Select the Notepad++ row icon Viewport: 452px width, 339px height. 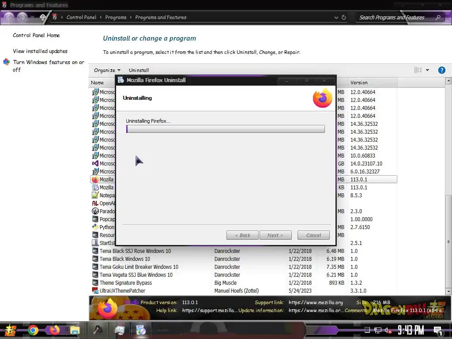point(95,195)
